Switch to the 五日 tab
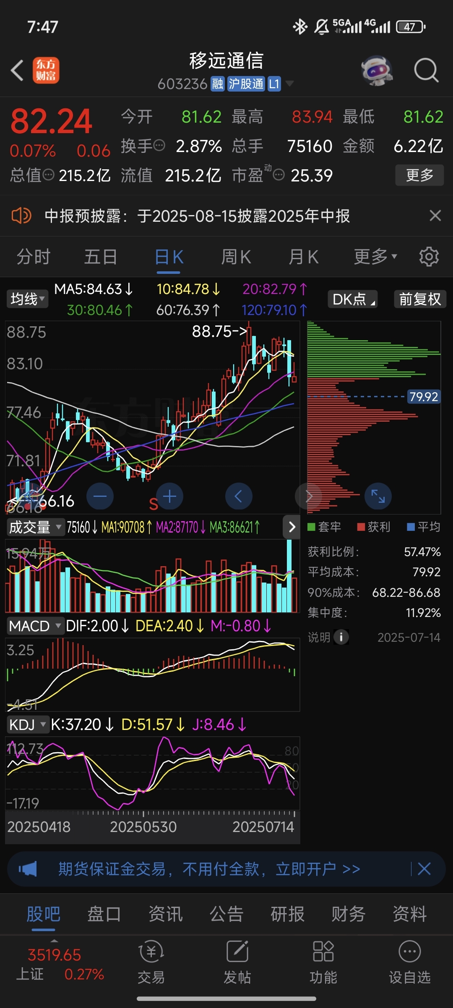Image resolution: width=453 pixels, height=1008 pixels. coord(101,257)
